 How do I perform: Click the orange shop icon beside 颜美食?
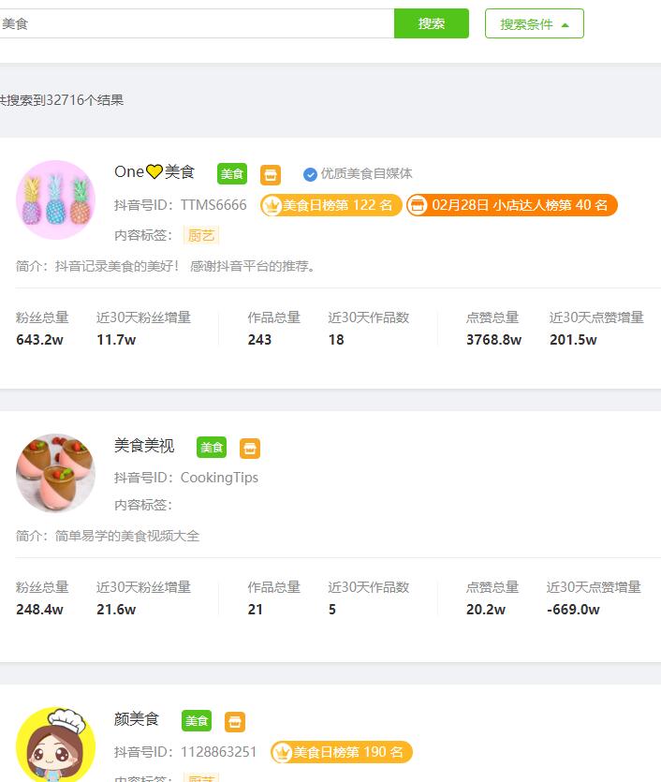(x=235, y=722)
